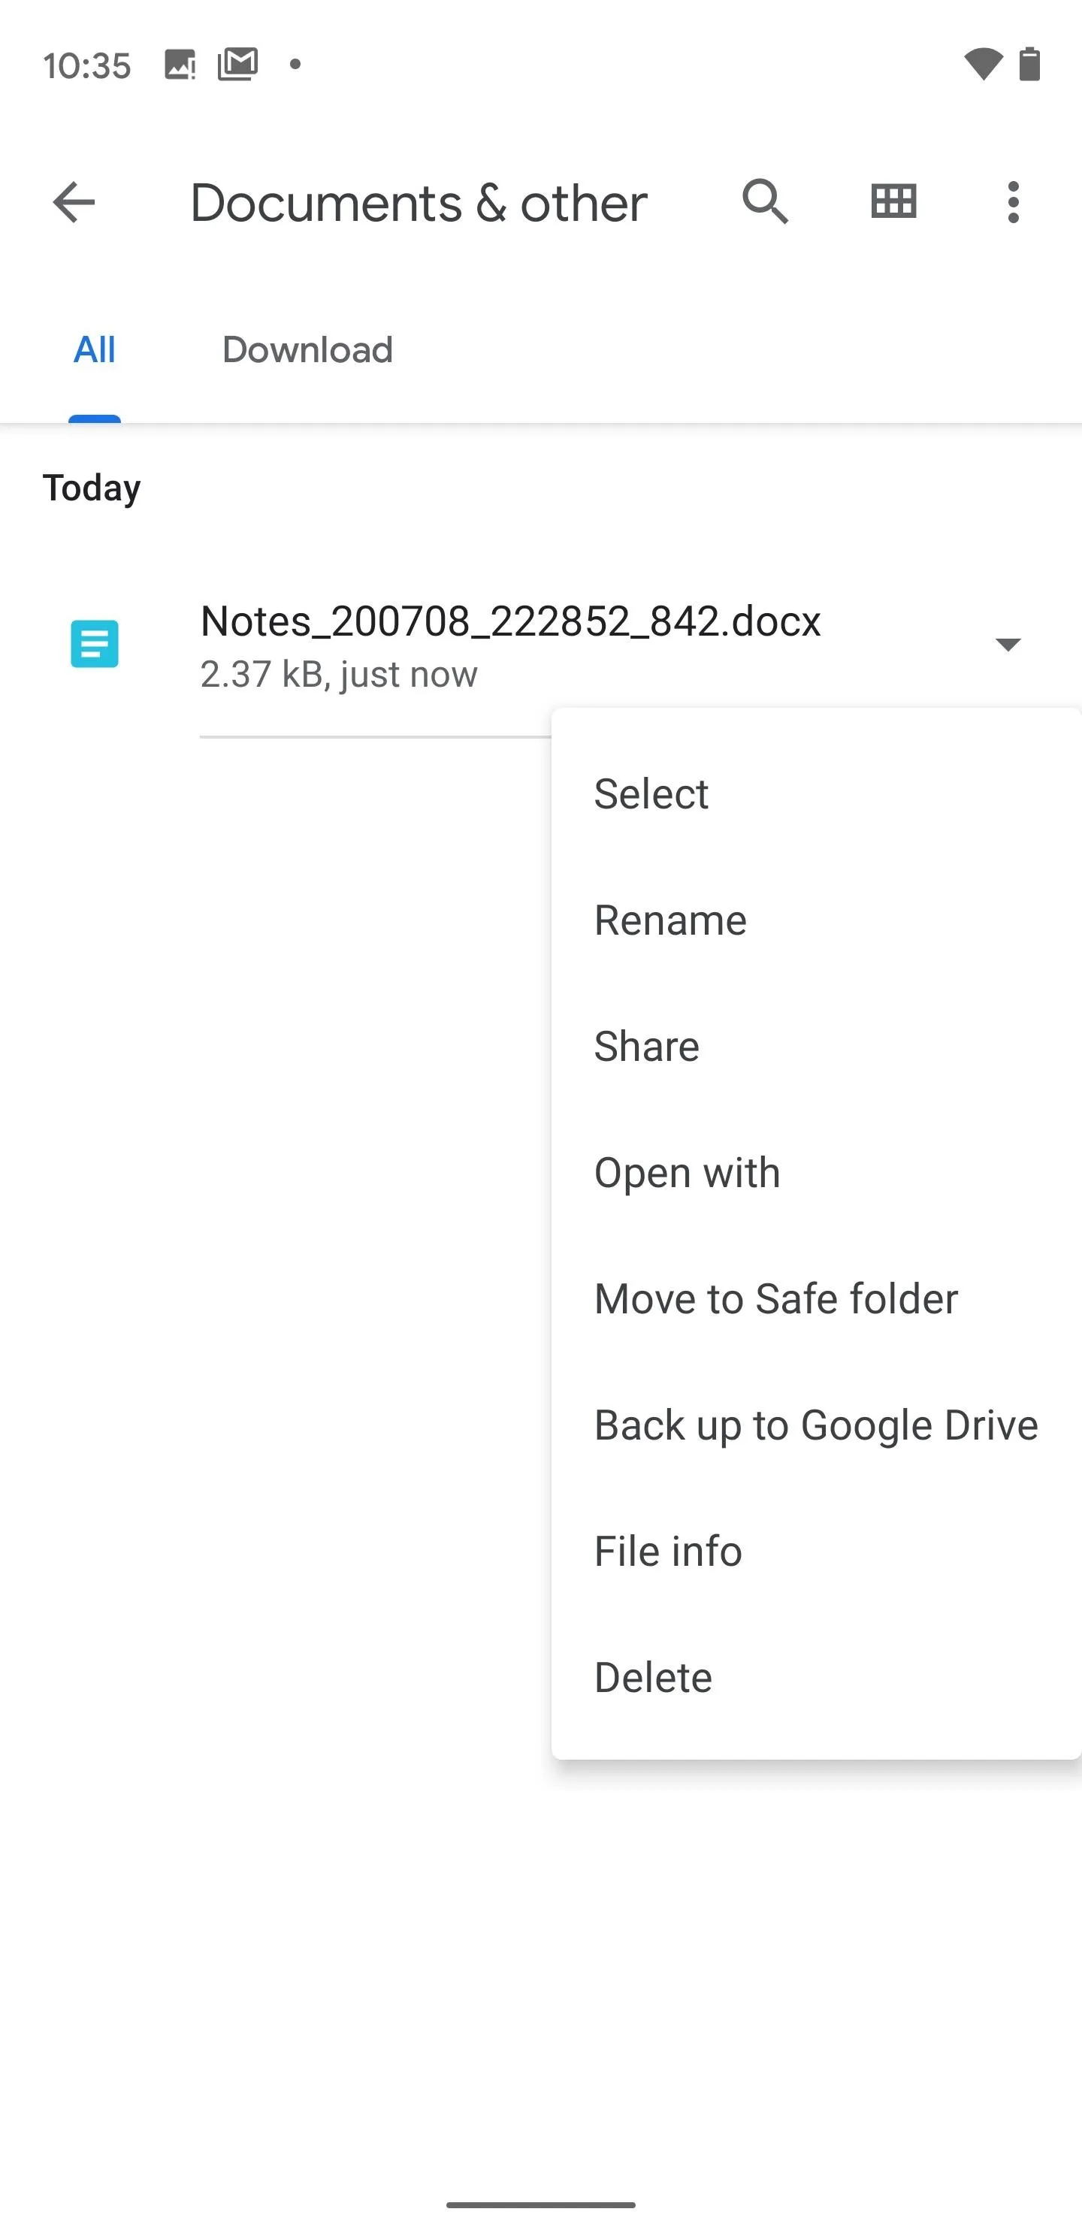Open the search magnifier icon
The image size is (1082, 2224).
[765, 203]
